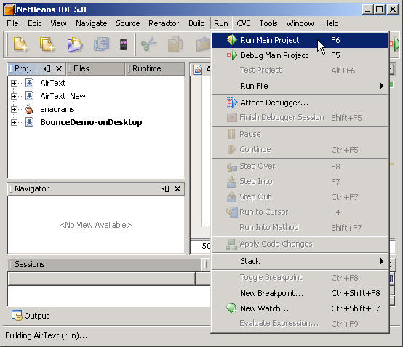Click the Open Project folder icon
This screenshot has height=347, width=403.
(75, 44)
